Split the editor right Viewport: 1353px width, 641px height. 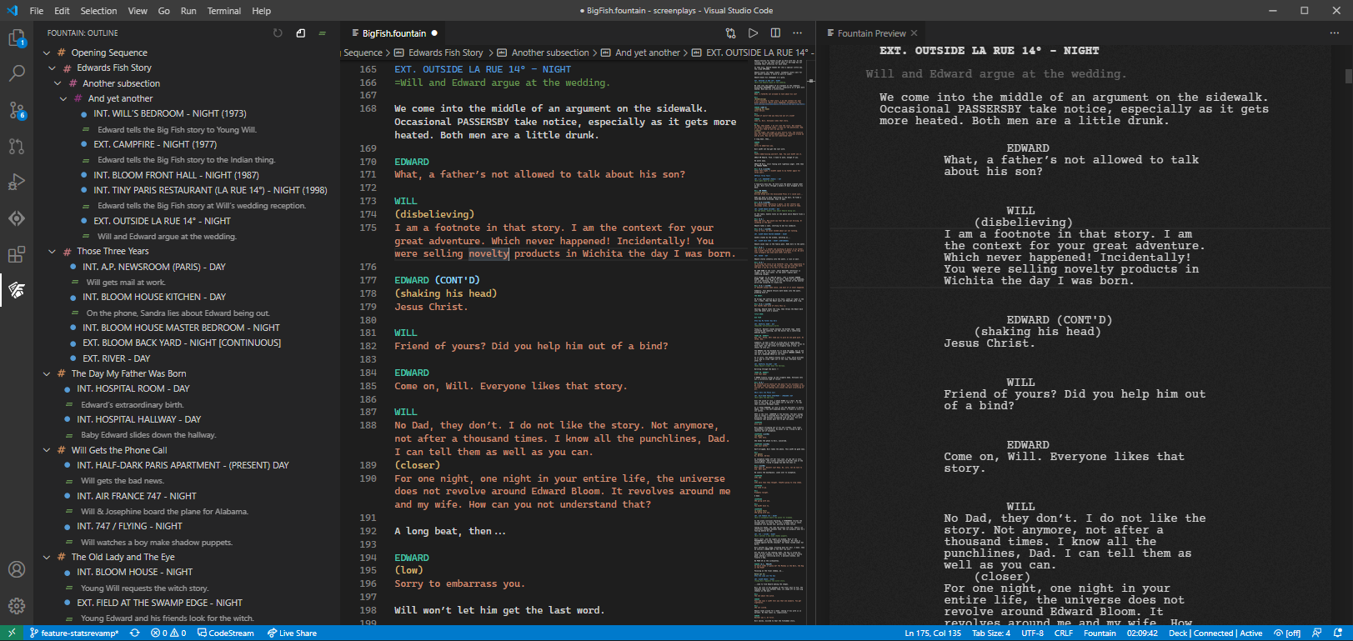click(775, 33)
